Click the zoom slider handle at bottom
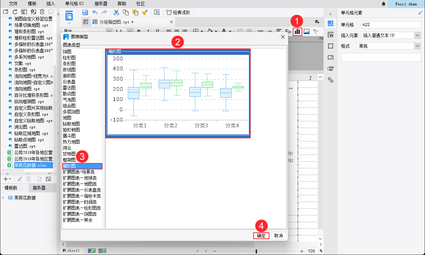 click(x=256, y=251)
